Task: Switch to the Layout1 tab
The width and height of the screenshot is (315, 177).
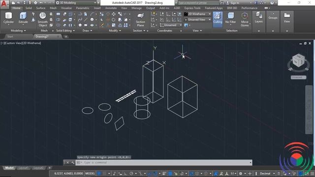Action: (23, 168)
